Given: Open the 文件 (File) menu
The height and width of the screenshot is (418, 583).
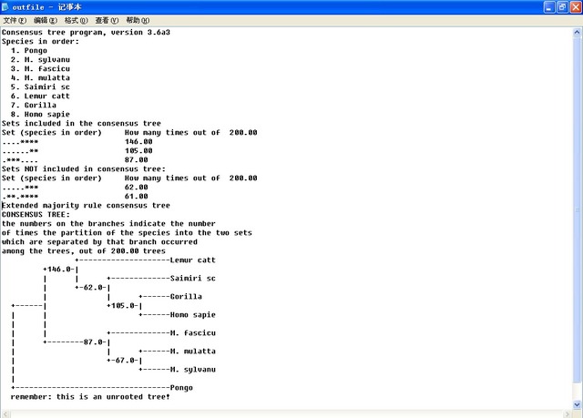Looking at the screenshot, I should click(x=15, y=20).
